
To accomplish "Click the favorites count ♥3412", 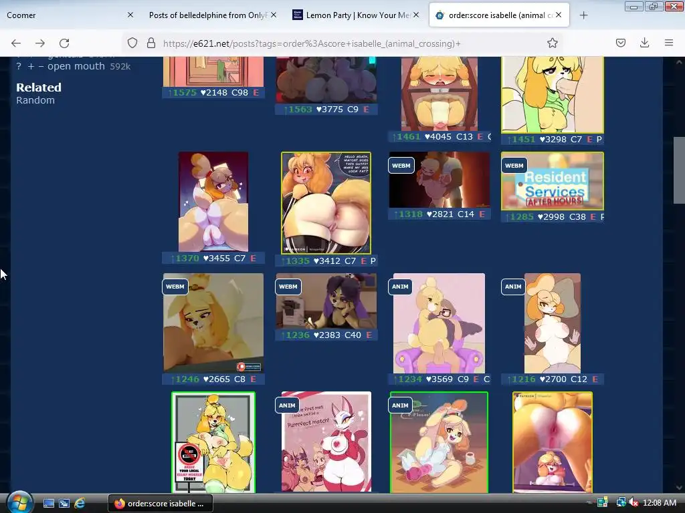I will [326, 261].
